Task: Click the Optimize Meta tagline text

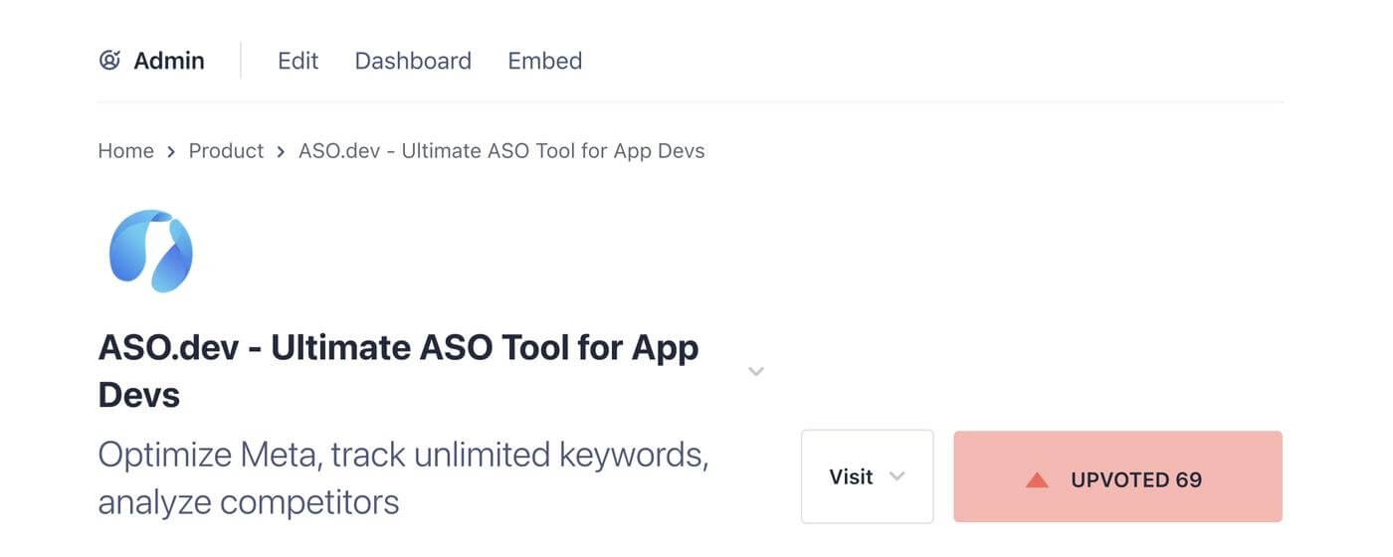Action: (403, 456)
